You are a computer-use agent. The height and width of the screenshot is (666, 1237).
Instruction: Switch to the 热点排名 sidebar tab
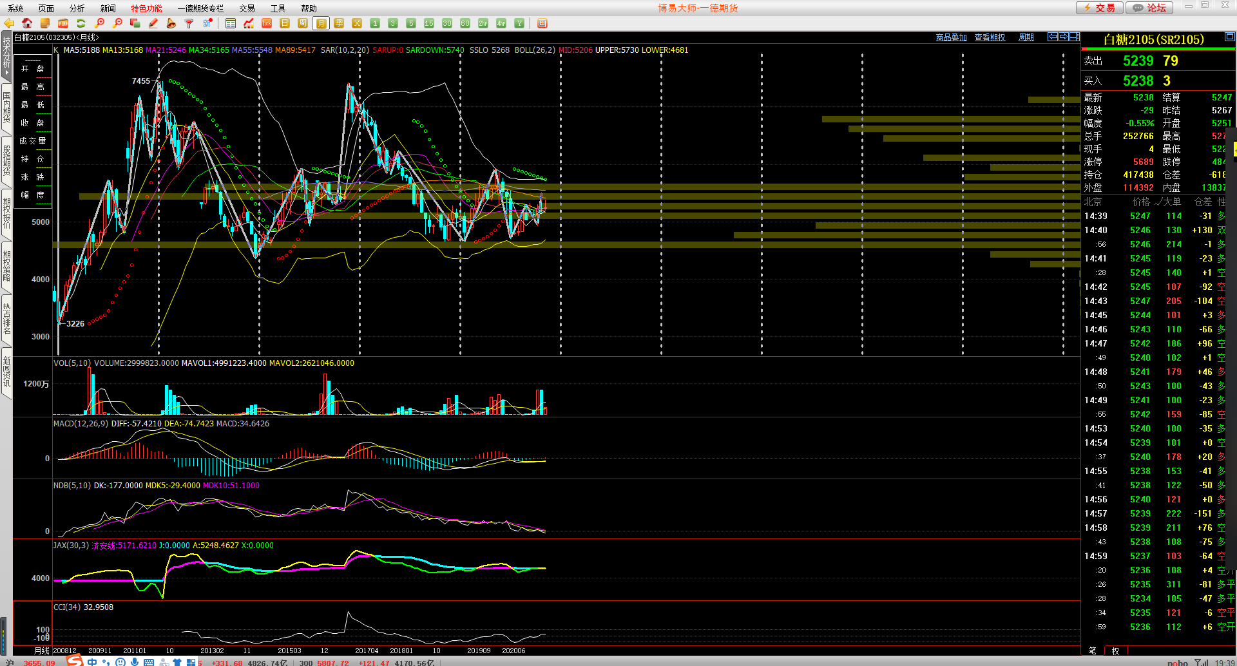[6, 319]
